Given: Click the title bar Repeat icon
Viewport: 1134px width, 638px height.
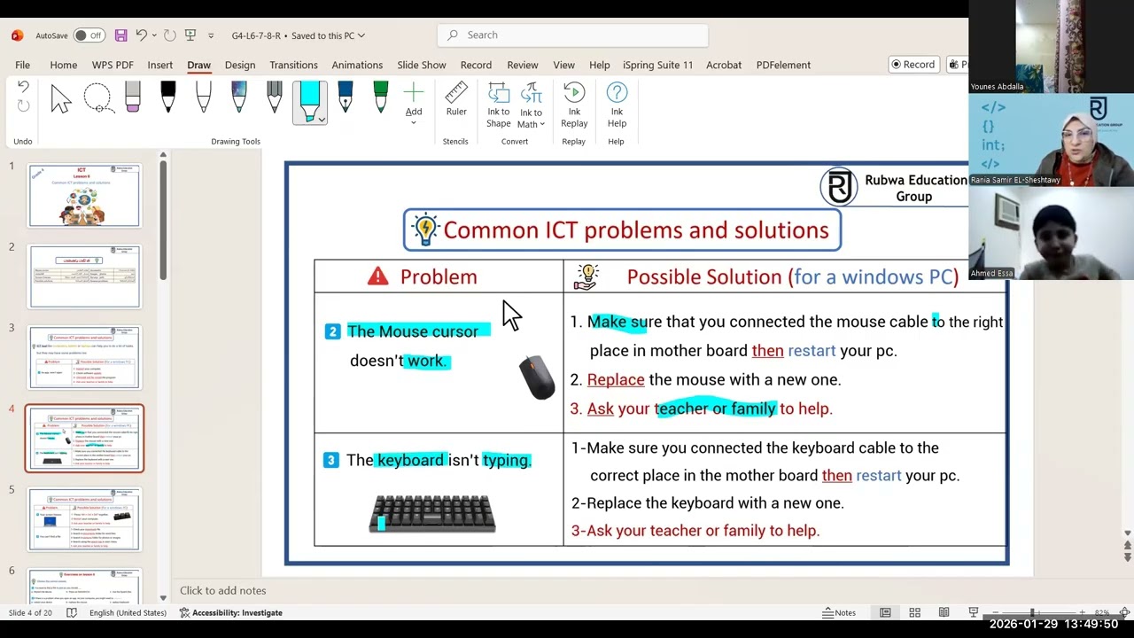Looking at the screenshot, I should click(170, 35).
